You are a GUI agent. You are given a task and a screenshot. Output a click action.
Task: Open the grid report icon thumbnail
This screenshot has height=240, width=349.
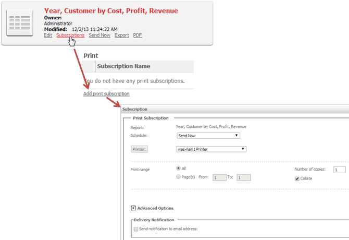(x=20, y=23)
